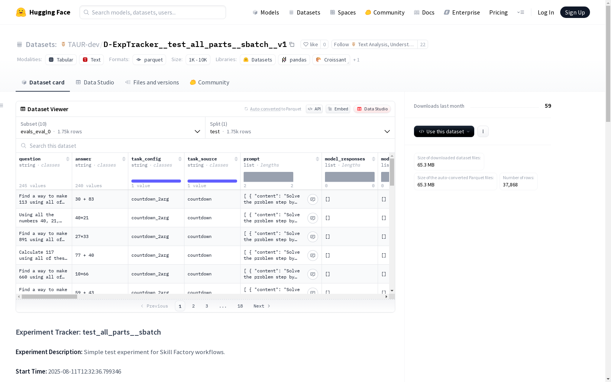This screenshot has width=611, height=382.
Task: Click the Log In link
Action: [546, 12]
